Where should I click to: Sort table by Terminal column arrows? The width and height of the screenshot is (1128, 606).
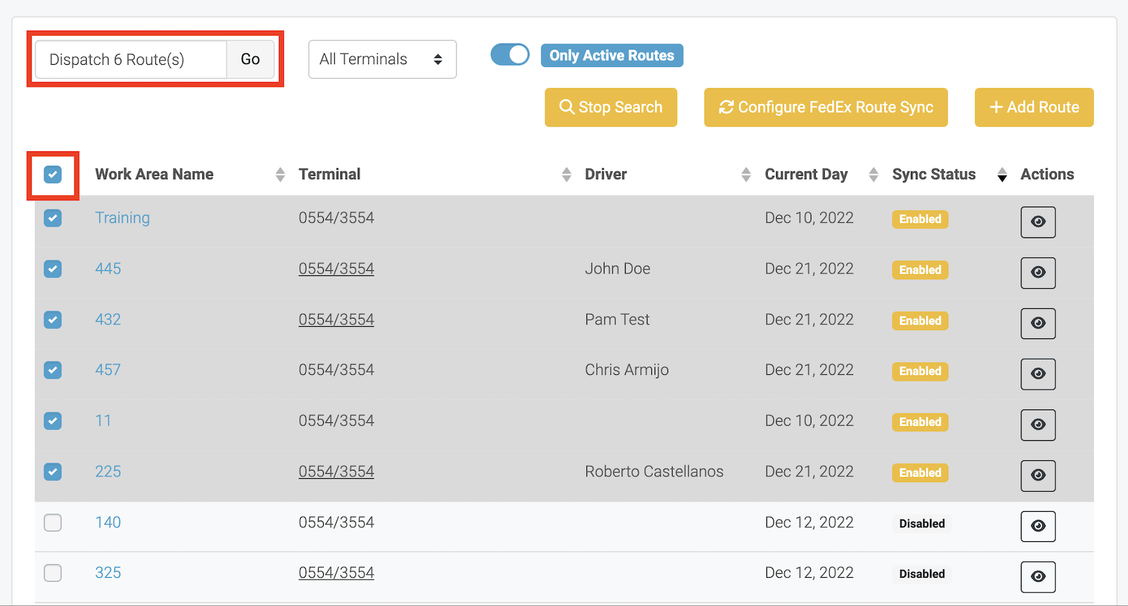point(566,174)
